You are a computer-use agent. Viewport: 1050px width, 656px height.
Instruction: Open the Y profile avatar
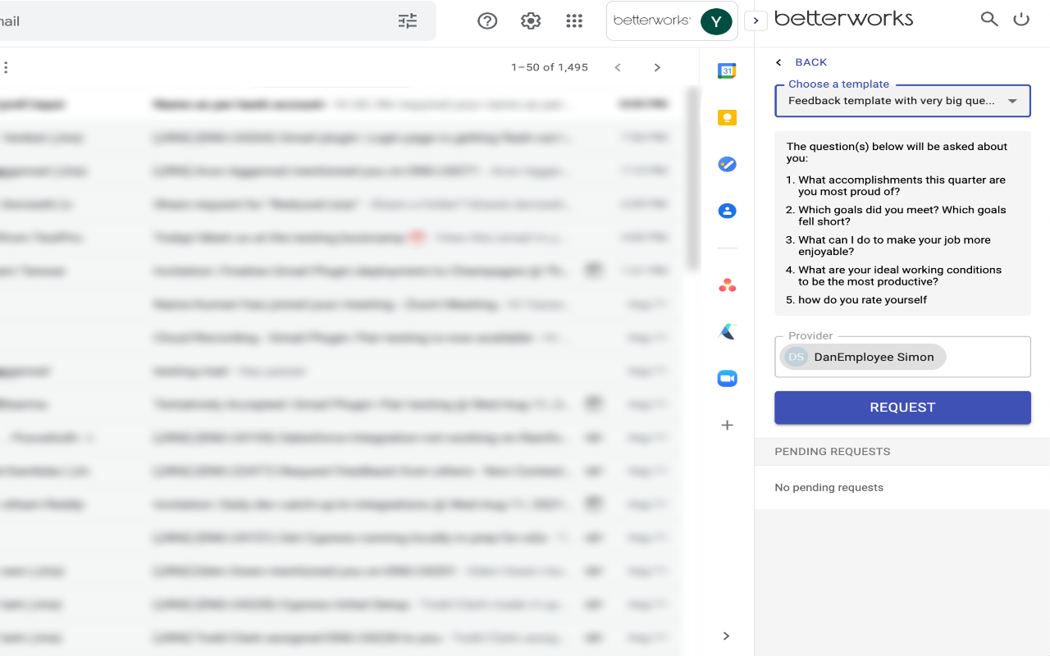click(x=716, y=21)
